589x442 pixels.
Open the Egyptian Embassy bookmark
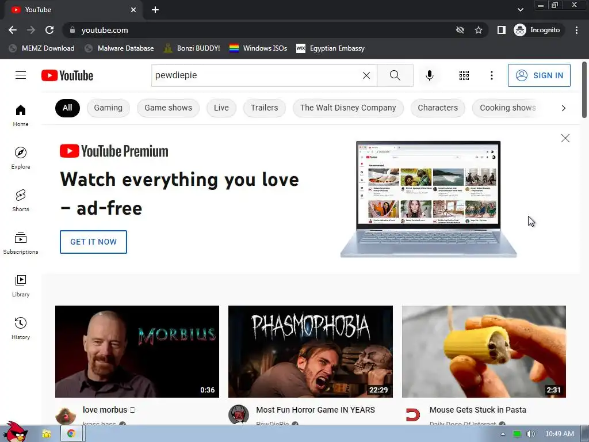330,48
